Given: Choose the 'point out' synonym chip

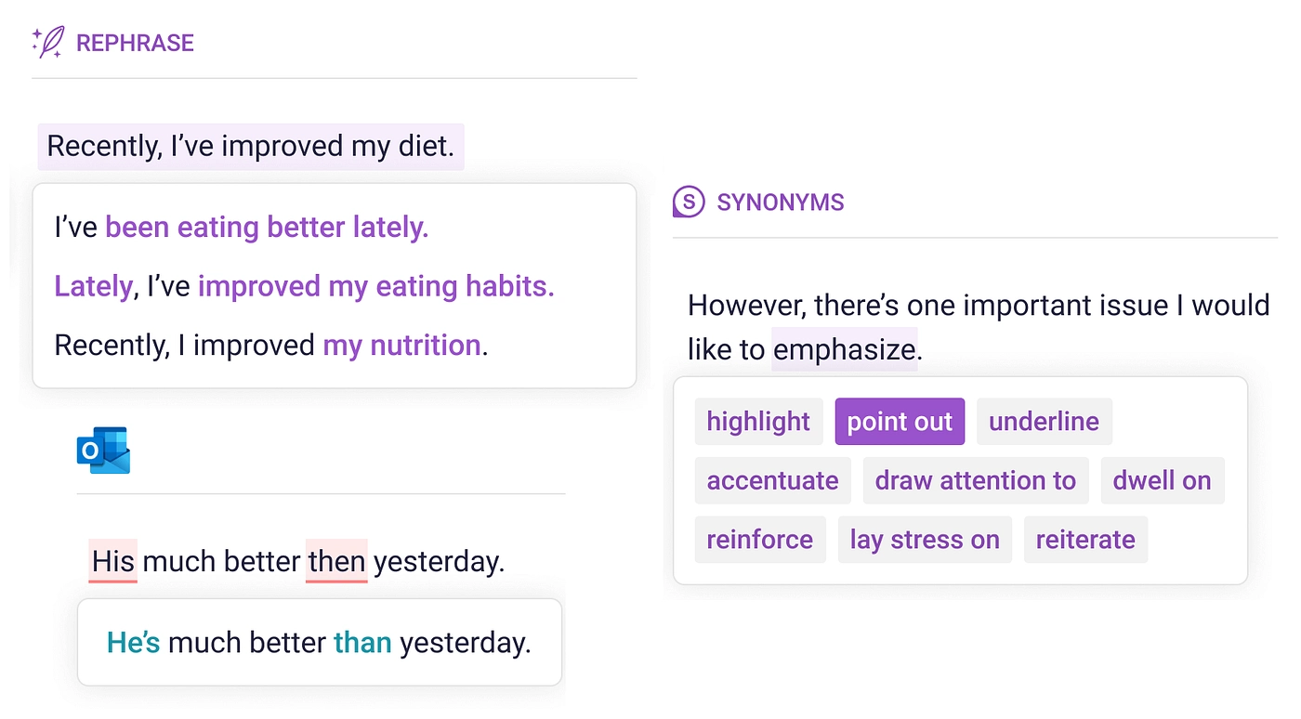Looking at the screenshot, I should tap(900, 422).
